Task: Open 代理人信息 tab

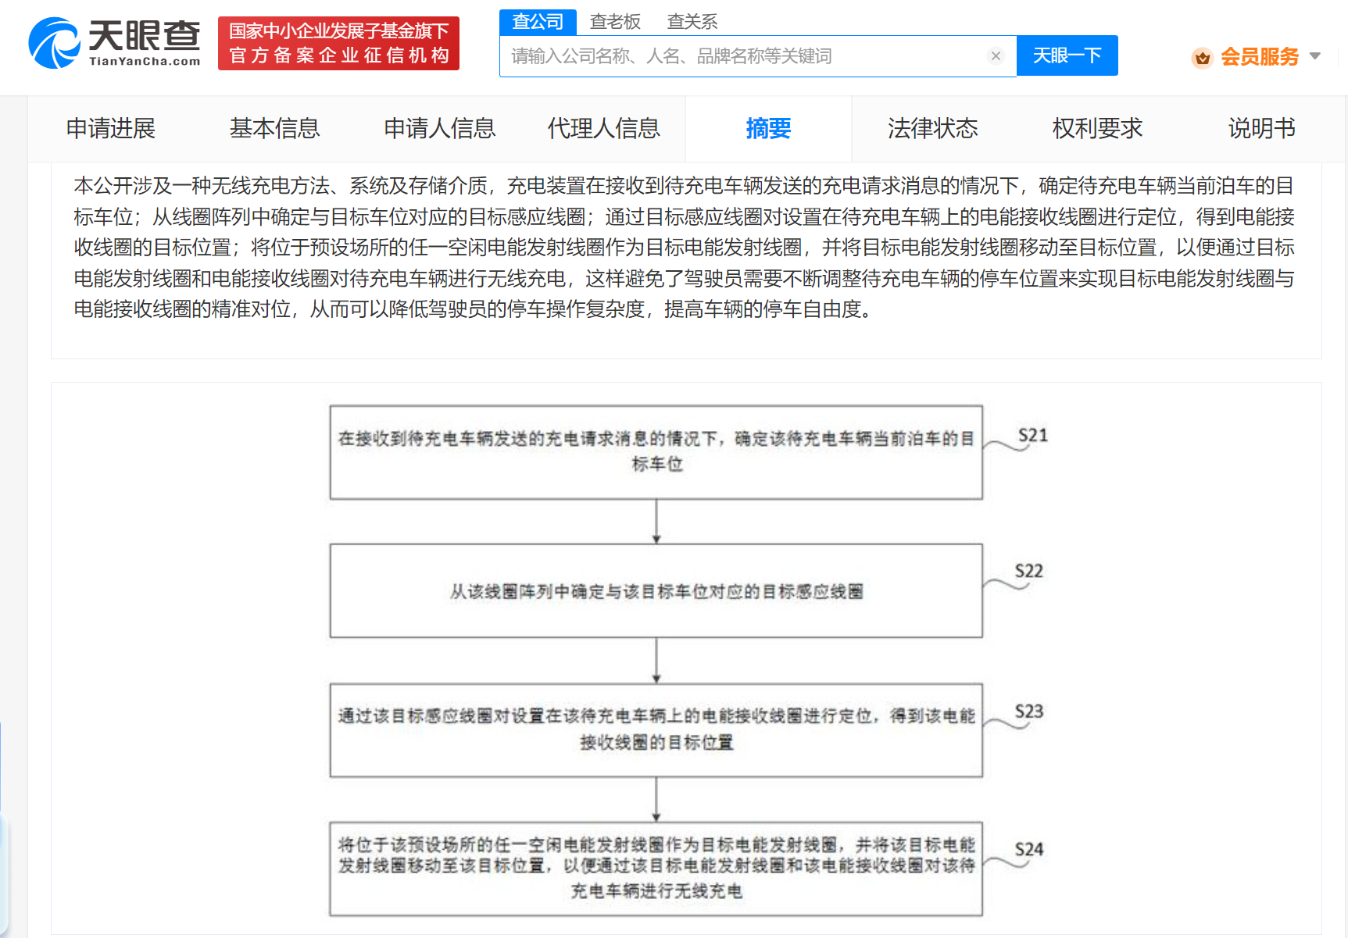Action: 603,128
